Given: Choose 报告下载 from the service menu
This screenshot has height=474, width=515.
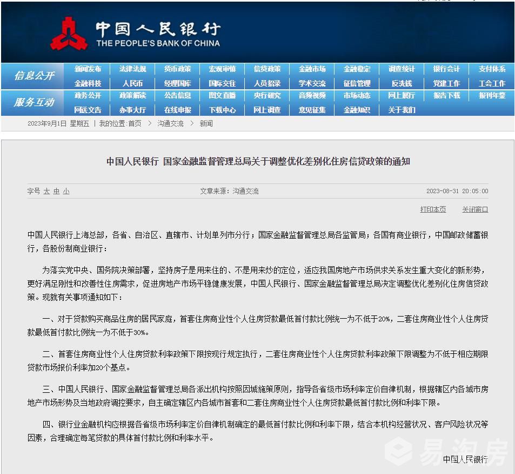Looking at the screenshot, I should click(x=446, y=95).
